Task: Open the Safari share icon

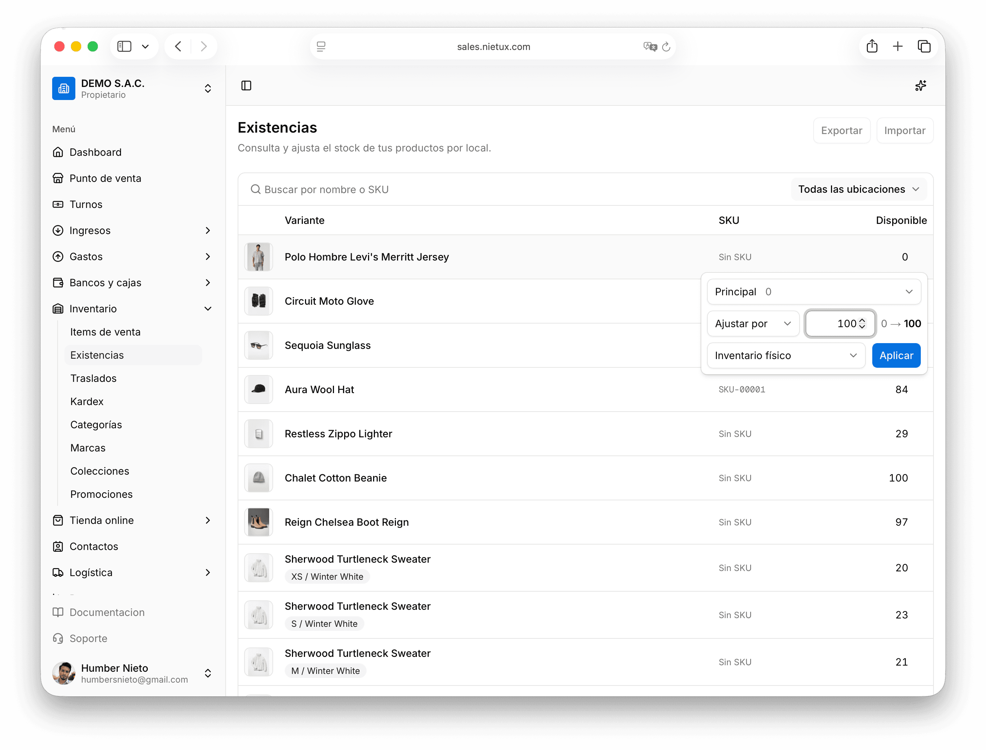Action: coord(872,46)
